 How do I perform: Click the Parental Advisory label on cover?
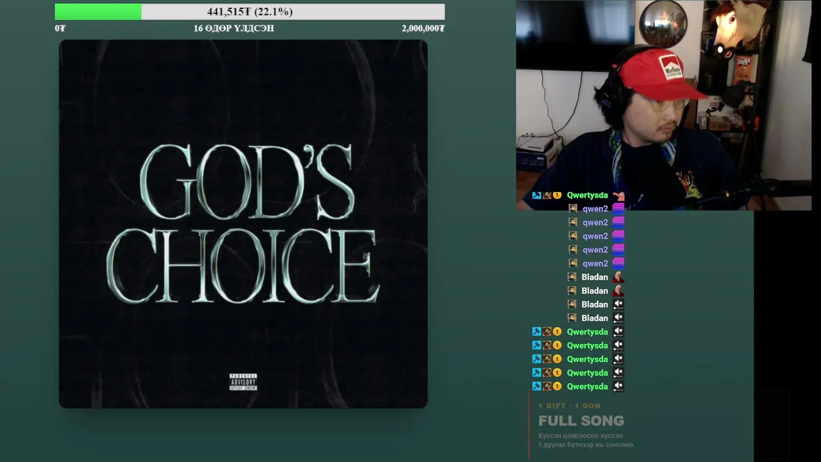tap(243, 382)
